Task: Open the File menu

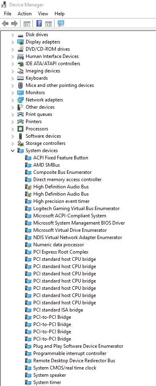Action: (x=8, y=14)
